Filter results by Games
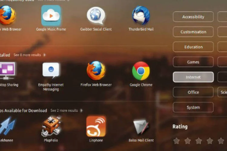Viewport: 227px width, 151px height. [x=193, y=62]
